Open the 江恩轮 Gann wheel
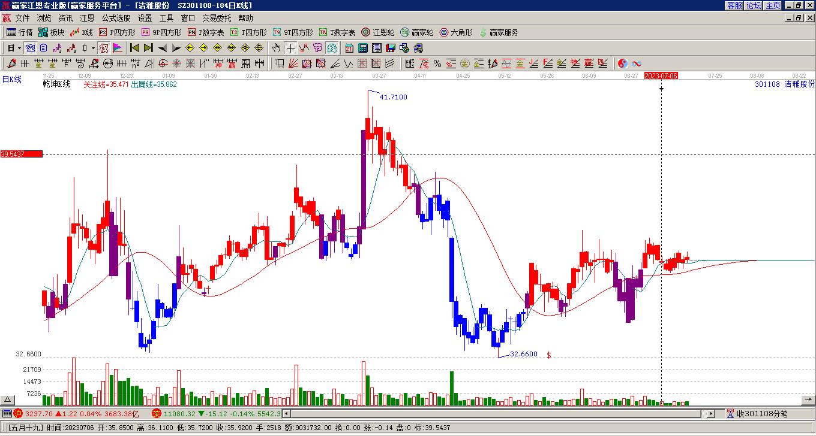 coord(378,32)
